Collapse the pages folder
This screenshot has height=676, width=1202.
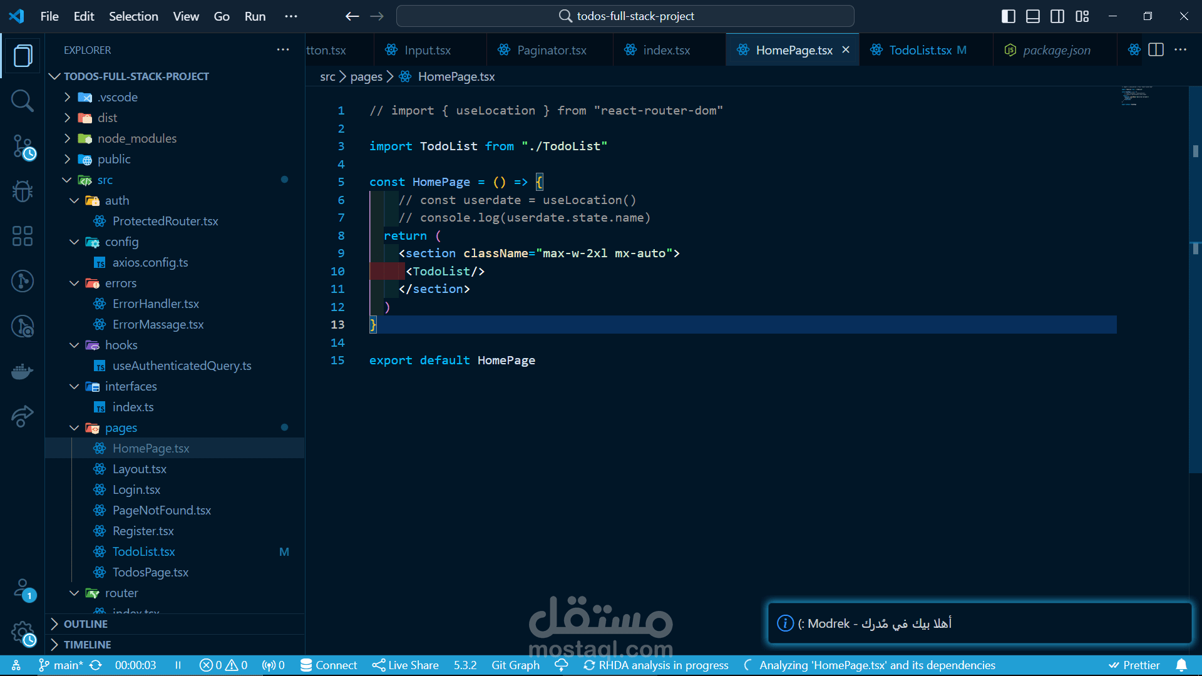121,428
